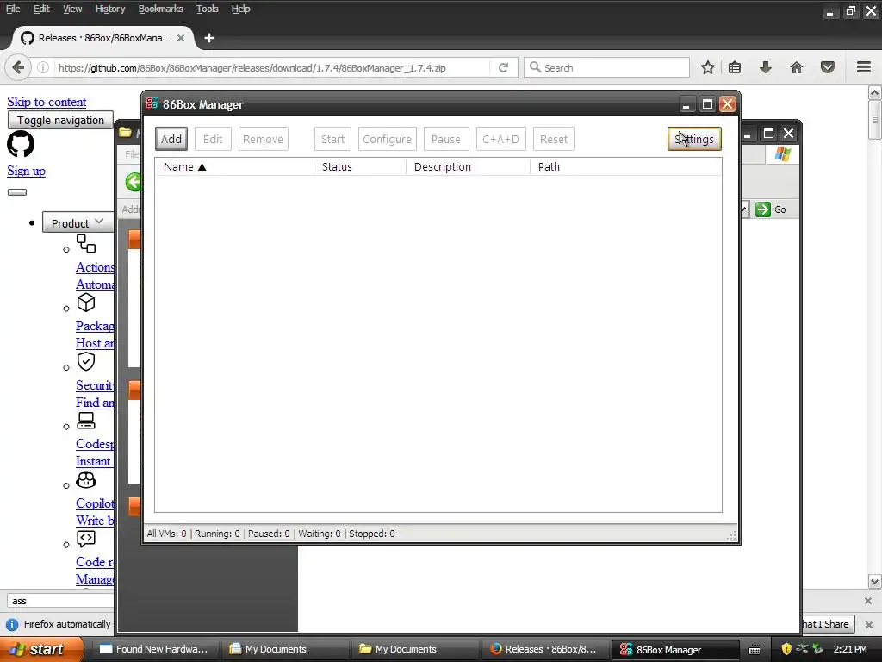
Task: Switch to Found New Hardware taskbar item
Action: pyautogui.click(x=153, y=649)
